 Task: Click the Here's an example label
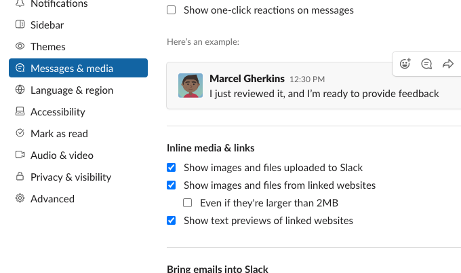click(203, 42)
